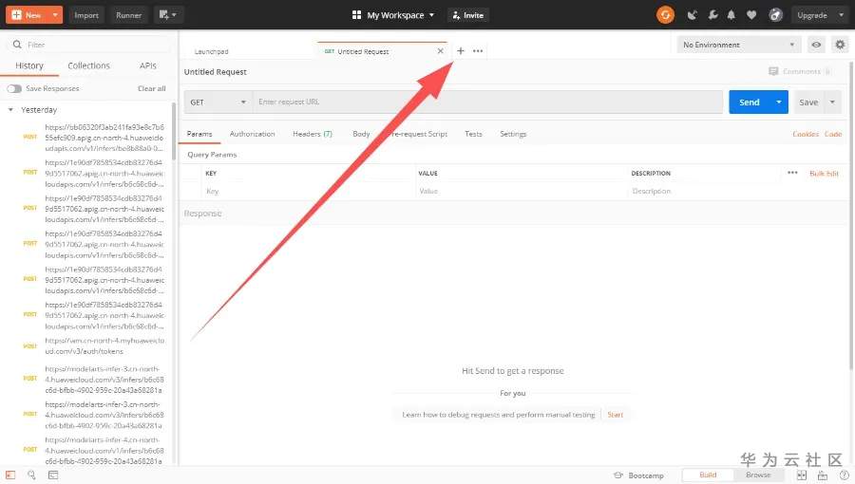Open the Body tab

click(361, 134)
